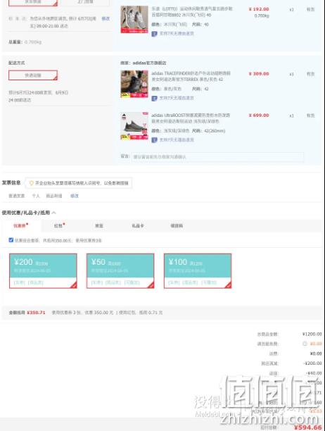Click 7-day return icon under adidas UltraBOOST
The height and width of the screenshot is (431, 325).
click(154, 140)
